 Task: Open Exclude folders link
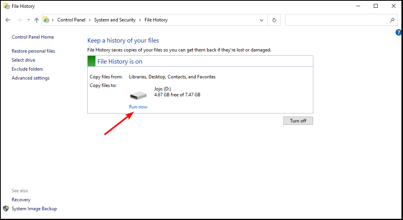[27, 69]
